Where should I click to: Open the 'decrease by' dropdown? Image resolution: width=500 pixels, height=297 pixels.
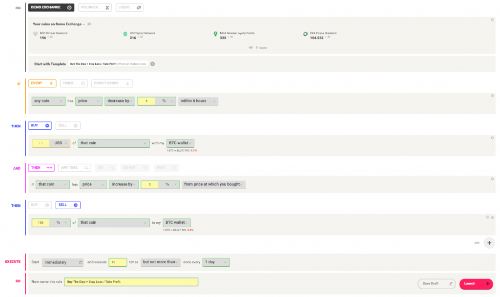coord(120,101)
